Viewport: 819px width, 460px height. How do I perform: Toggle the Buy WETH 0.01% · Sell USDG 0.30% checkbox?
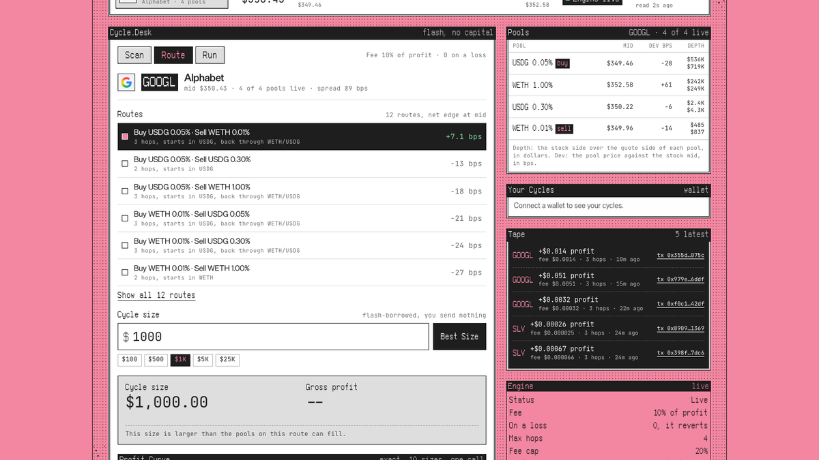(125, 245)
